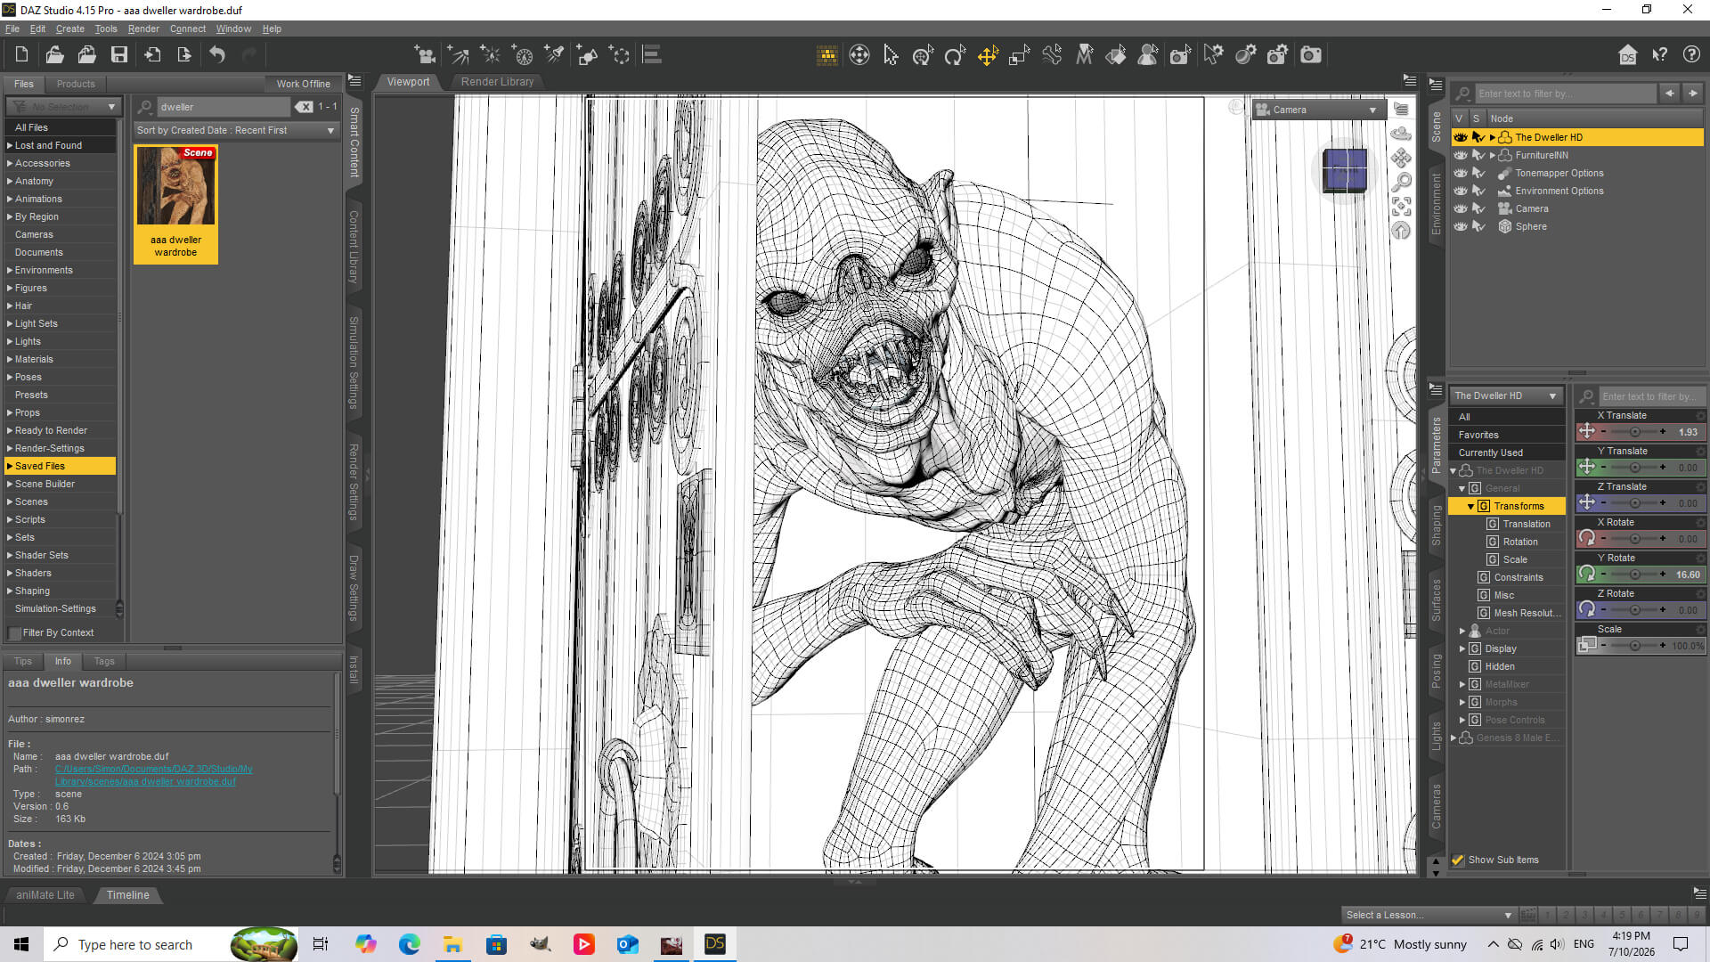
Task: Toggle the Show Sub Items checkbox
Action: [1458, 860]
